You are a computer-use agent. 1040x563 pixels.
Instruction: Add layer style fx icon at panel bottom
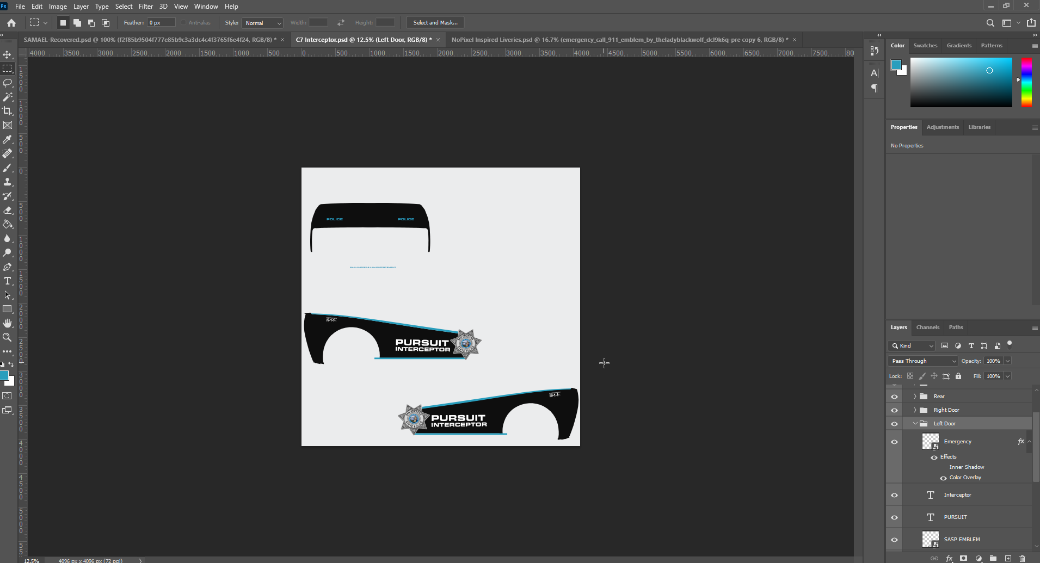[x=949, y=558]
